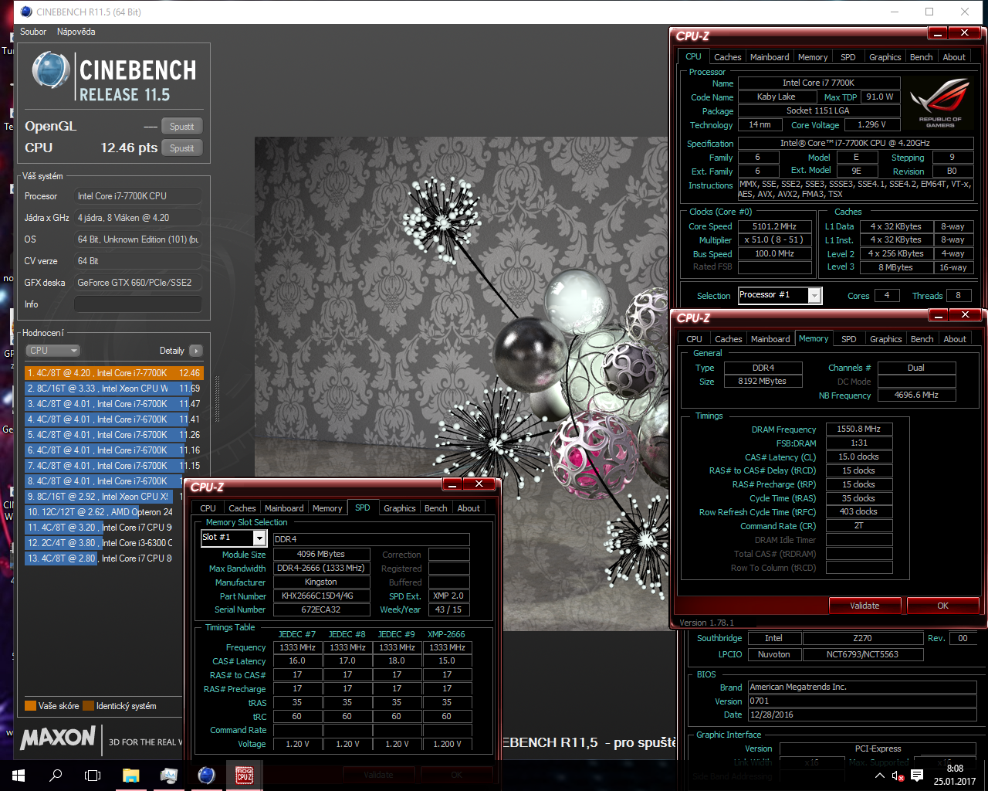Open taskbar search magnifier
The height and width of the screenshot is (791, 988).
56,775
